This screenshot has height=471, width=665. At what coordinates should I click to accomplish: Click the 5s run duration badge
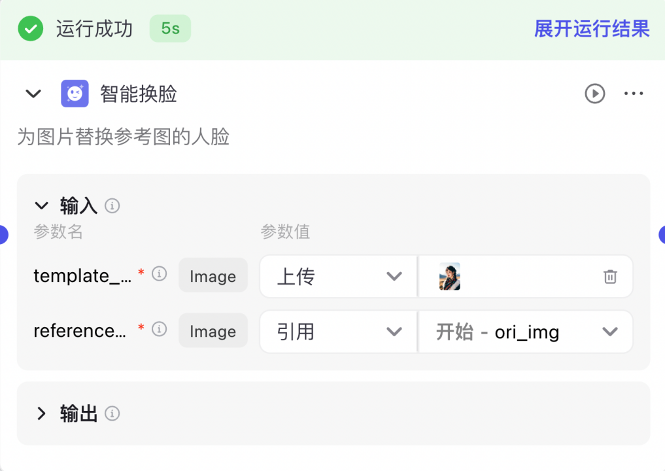[170, 29]
